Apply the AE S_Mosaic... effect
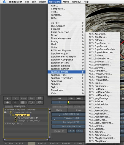124x145 pixels. (x=103, y=107)
